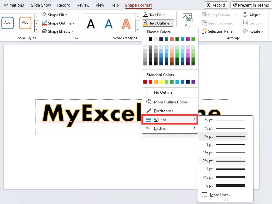Viewport: 272px width, 204px height.
Task: Click the Rotate objects icon
Action: [x=246, y=31]
